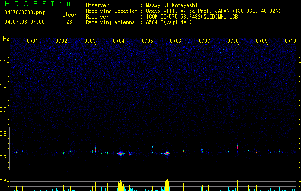Select observer name Masayuki Kobayashi
The height and width of the screenshot is (191, 301).
click(x=172, y=5)
